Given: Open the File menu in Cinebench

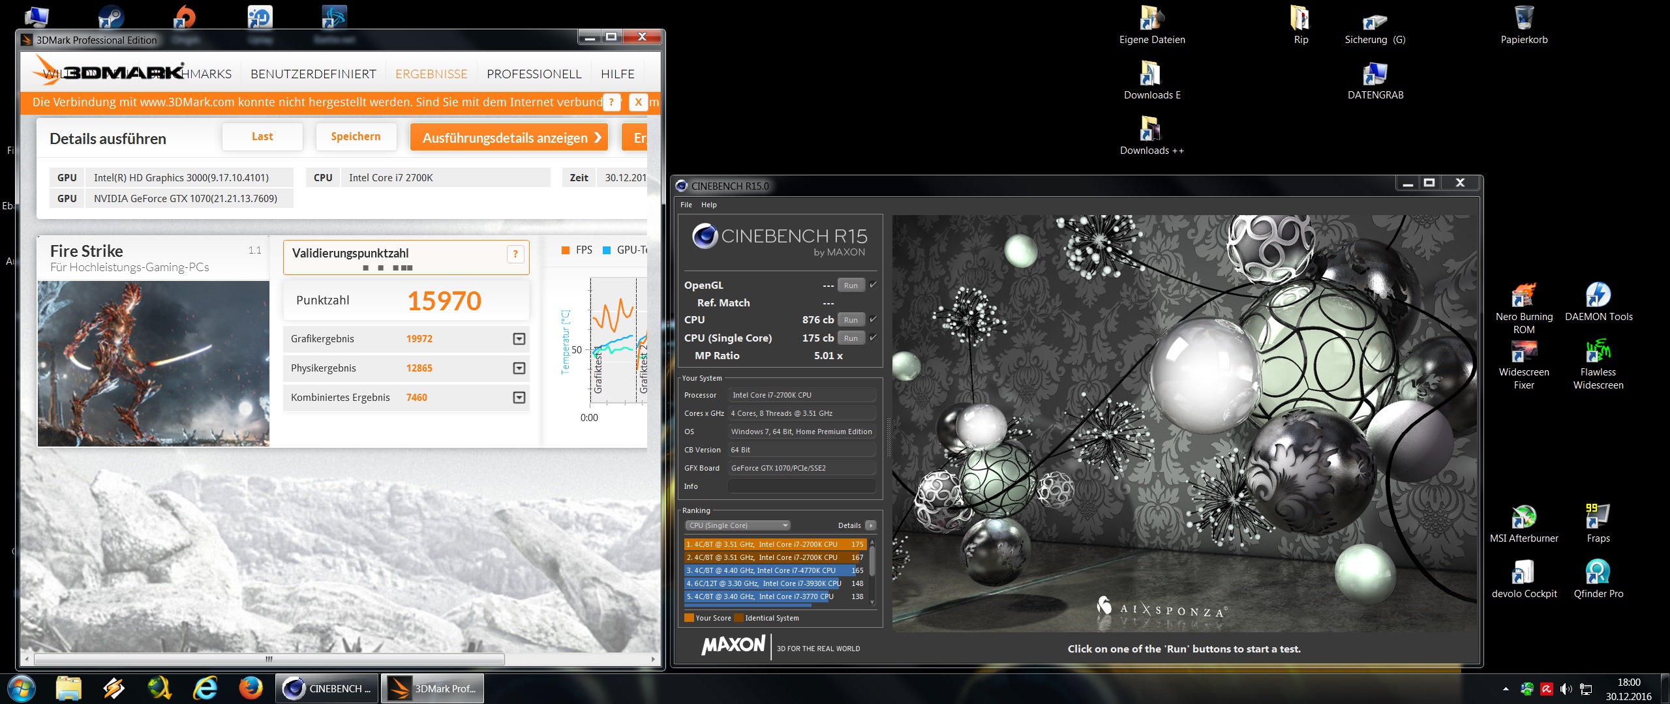Looking at the screenshot, I should [x=686, y=205].
